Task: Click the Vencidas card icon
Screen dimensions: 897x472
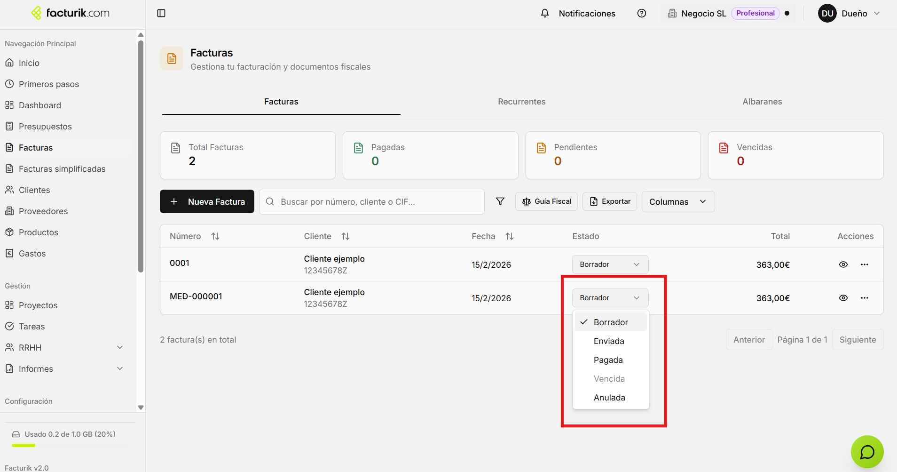Action: point(724,148)
